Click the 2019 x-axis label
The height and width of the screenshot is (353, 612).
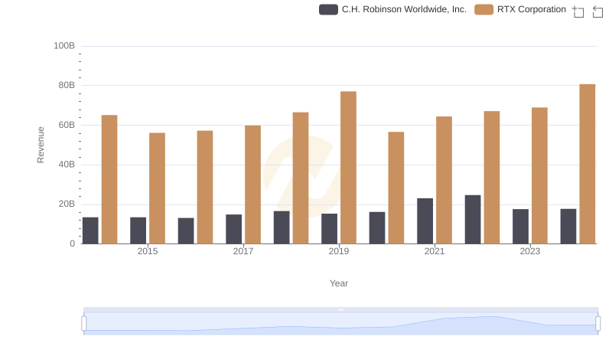[x=339, y=251]
